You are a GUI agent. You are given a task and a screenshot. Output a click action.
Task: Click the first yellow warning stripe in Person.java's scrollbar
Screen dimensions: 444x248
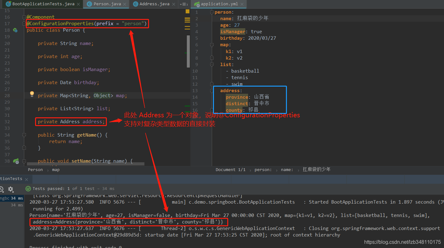(x=187, y=19)
